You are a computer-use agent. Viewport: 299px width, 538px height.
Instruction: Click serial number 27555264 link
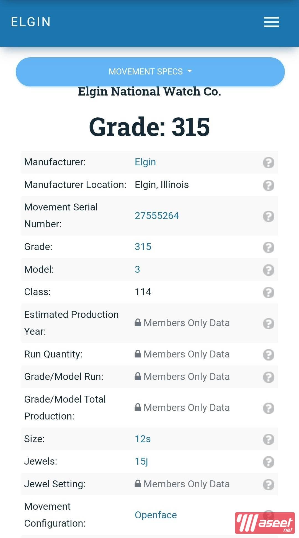tap(157, 216)
